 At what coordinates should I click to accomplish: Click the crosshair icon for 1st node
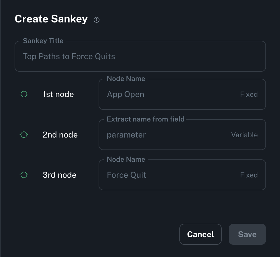[x=24, y=94]
